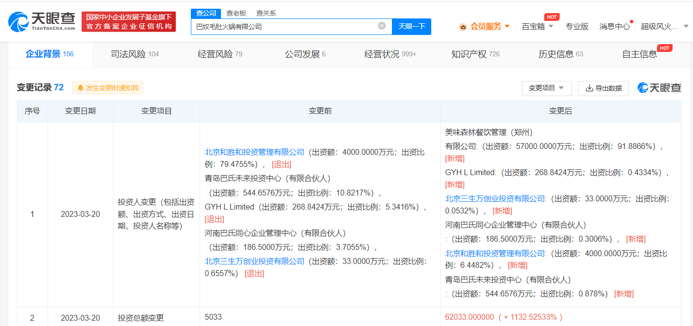Switch to 查关系 search tab
This screenshot has width=693, height=326.
tap(266, 13)
